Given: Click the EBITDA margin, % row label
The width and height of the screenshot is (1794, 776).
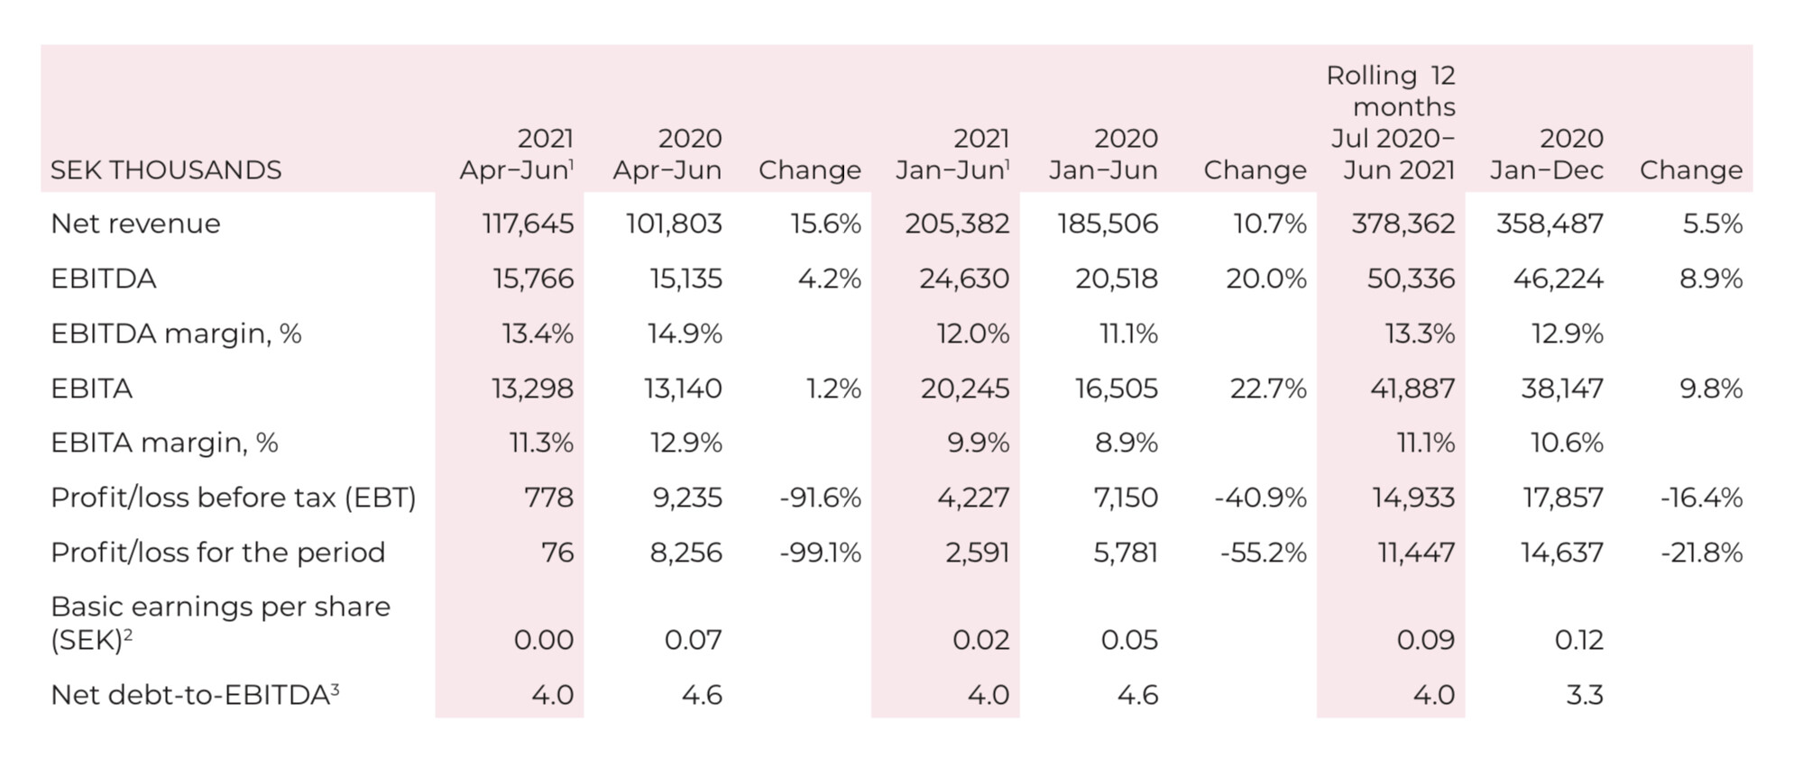Looking at the screenshot, I should 176,334.
